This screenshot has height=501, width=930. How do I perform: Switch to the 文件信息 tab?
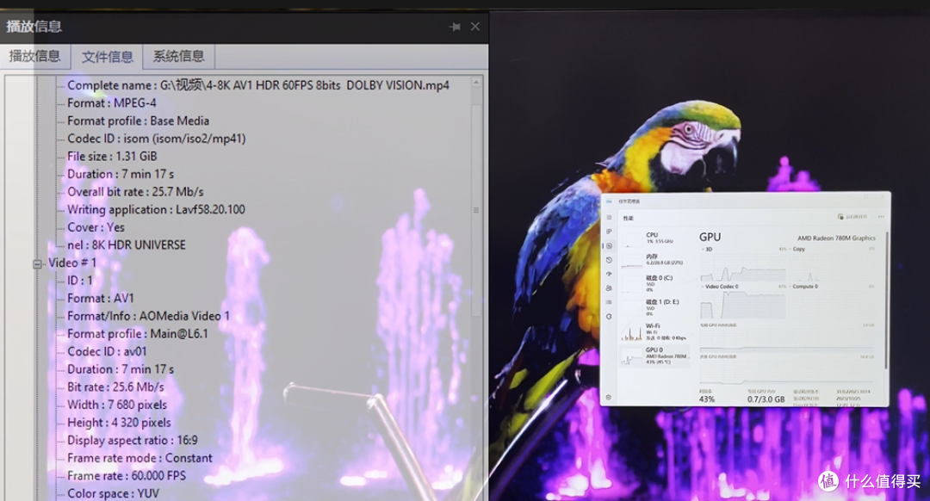point(107,57)
